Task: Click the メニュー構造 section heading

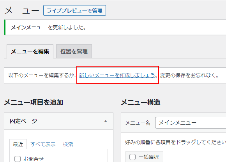Action: (141, 102)
